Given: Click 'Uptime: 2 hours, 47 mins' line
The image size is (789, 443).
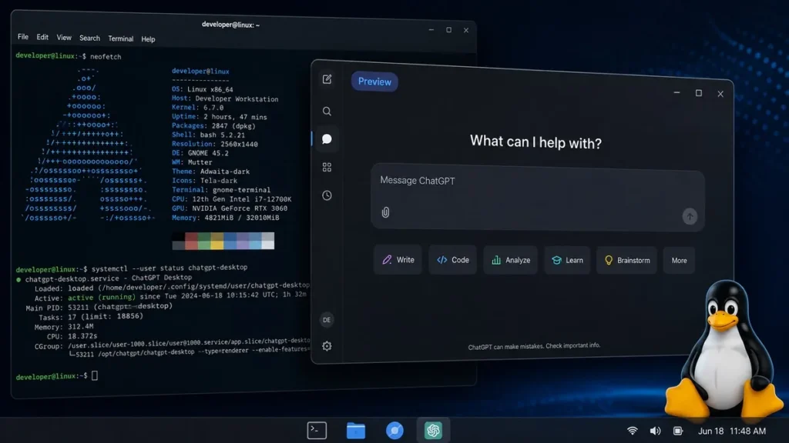Looking at the screenshot, I should [220, 117].
